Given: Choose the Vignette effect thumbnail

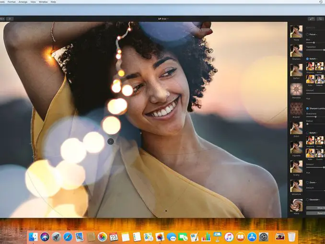Looking at the screenshot, I should click(x=296, y=147).
